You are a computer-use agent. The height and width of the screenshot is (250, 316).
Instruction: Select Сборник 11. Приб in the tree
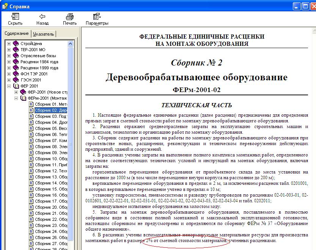click(x=51, y=165)
